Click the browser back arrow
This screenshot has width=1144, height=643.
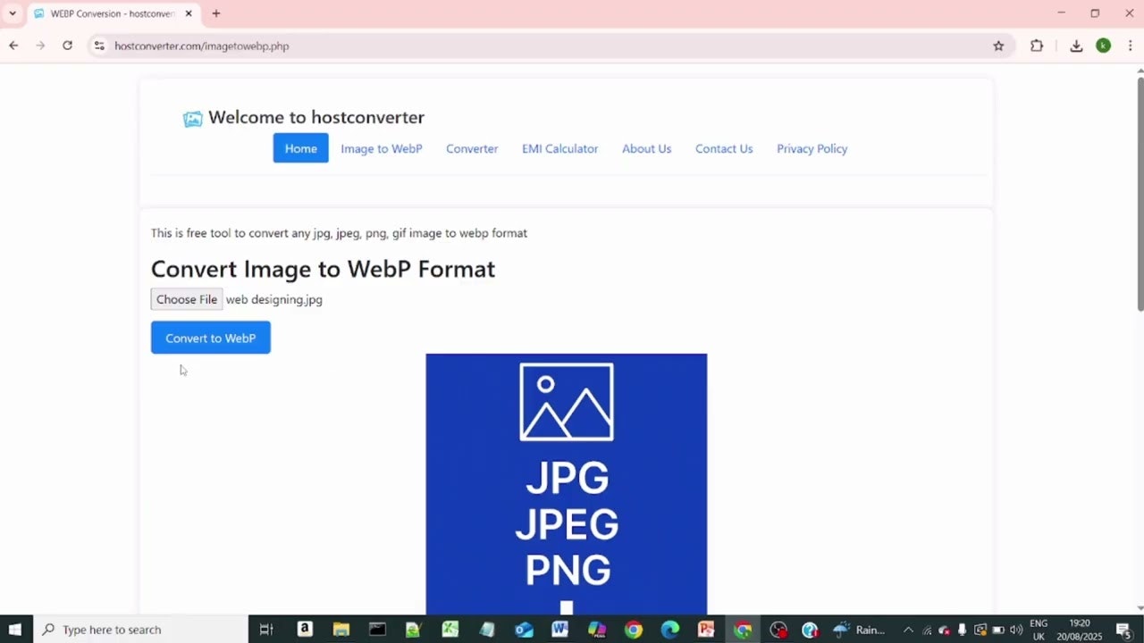13,45
